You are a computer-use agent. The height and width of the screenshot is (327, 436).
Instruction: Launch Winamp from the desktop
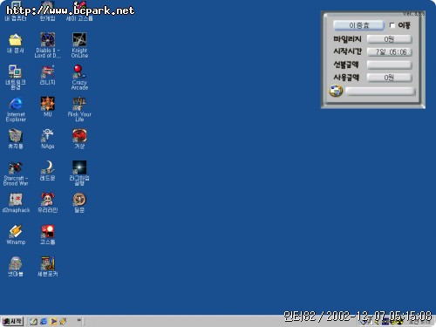click(16, 232)
